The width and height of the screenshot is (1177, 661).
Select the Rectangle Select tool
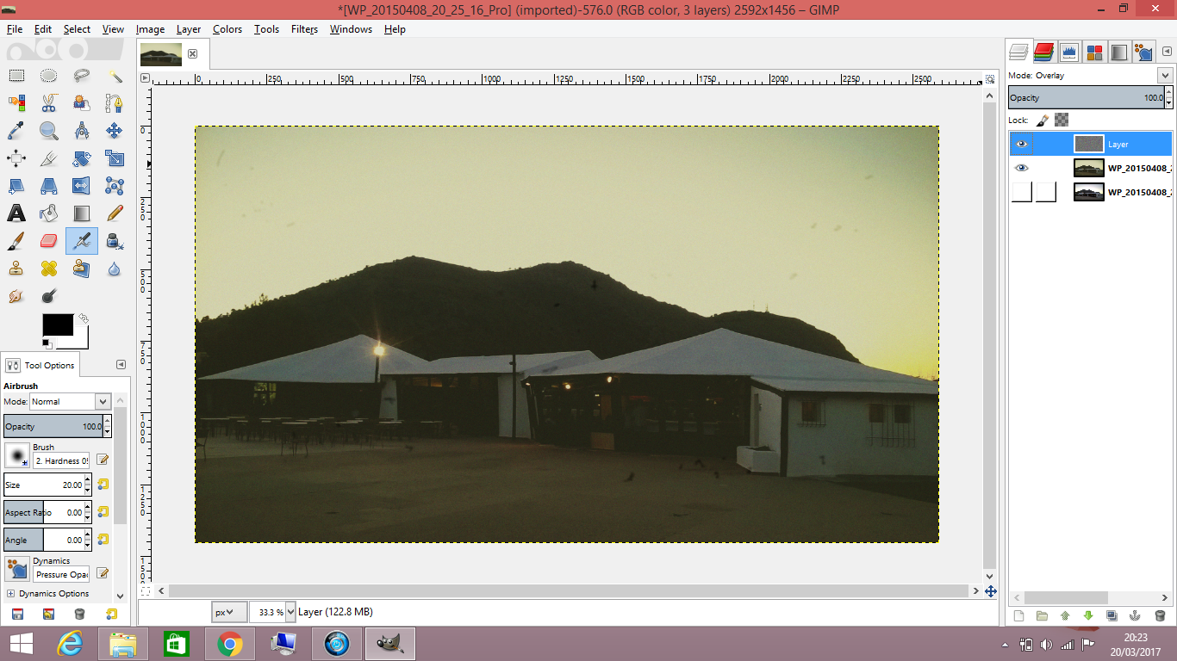pyautogui.click(x=16, y=76)
